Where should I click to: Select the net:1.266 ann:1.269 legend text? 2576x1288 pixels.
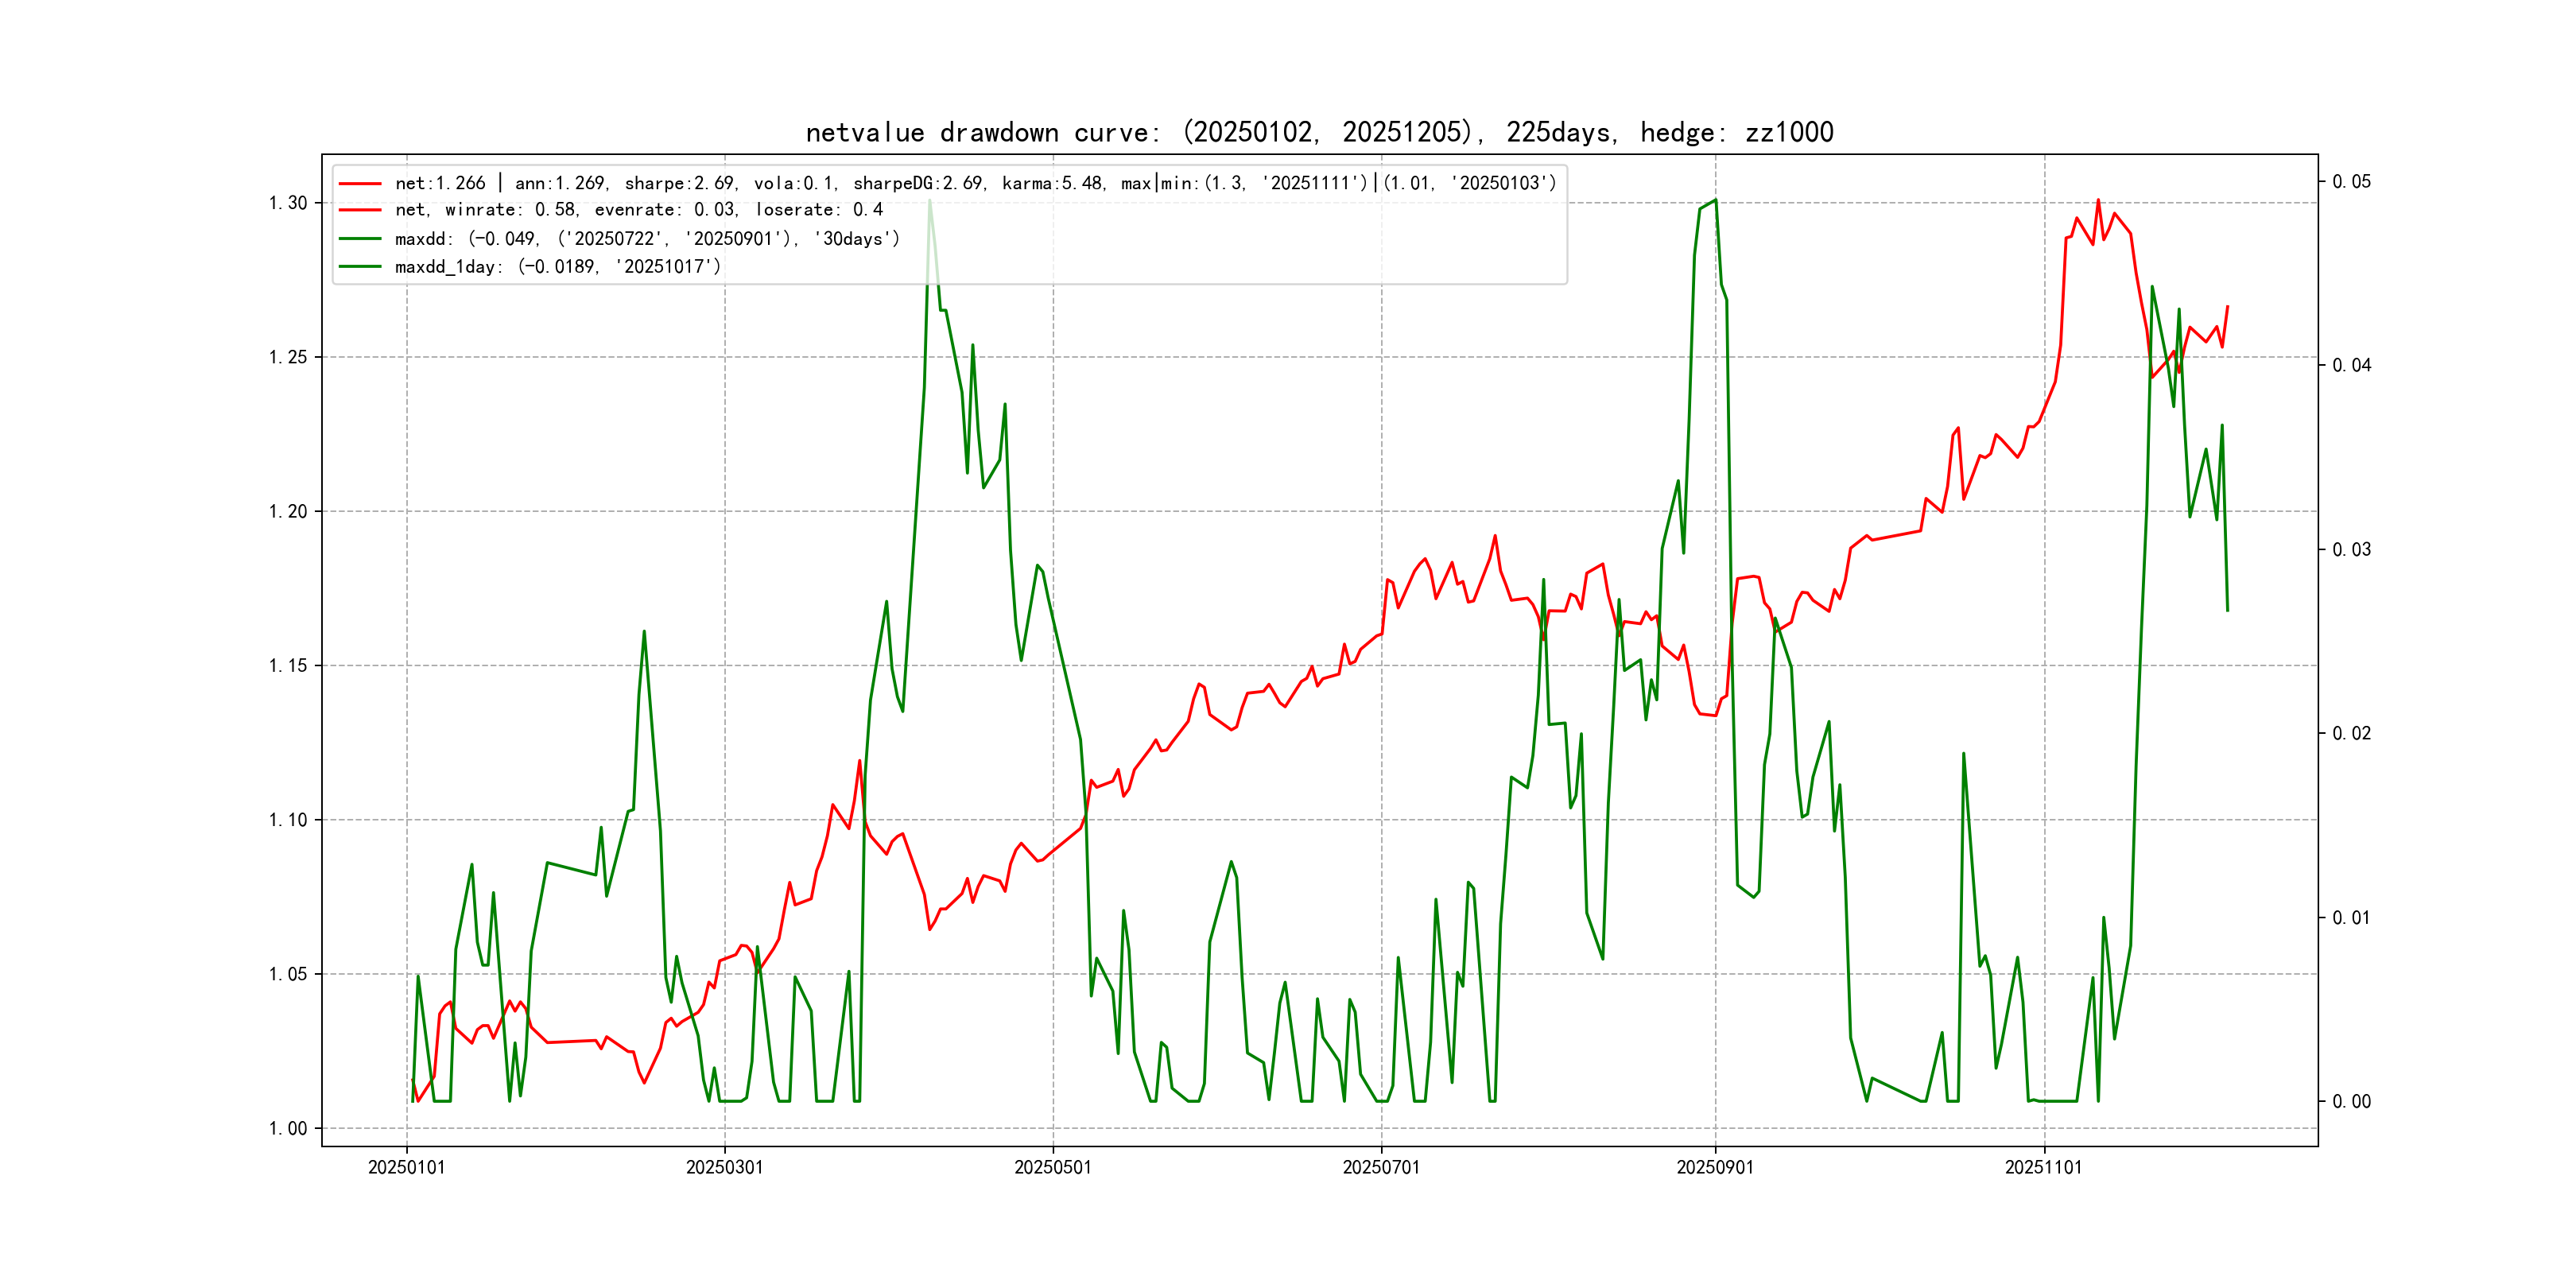pos(975,183)
